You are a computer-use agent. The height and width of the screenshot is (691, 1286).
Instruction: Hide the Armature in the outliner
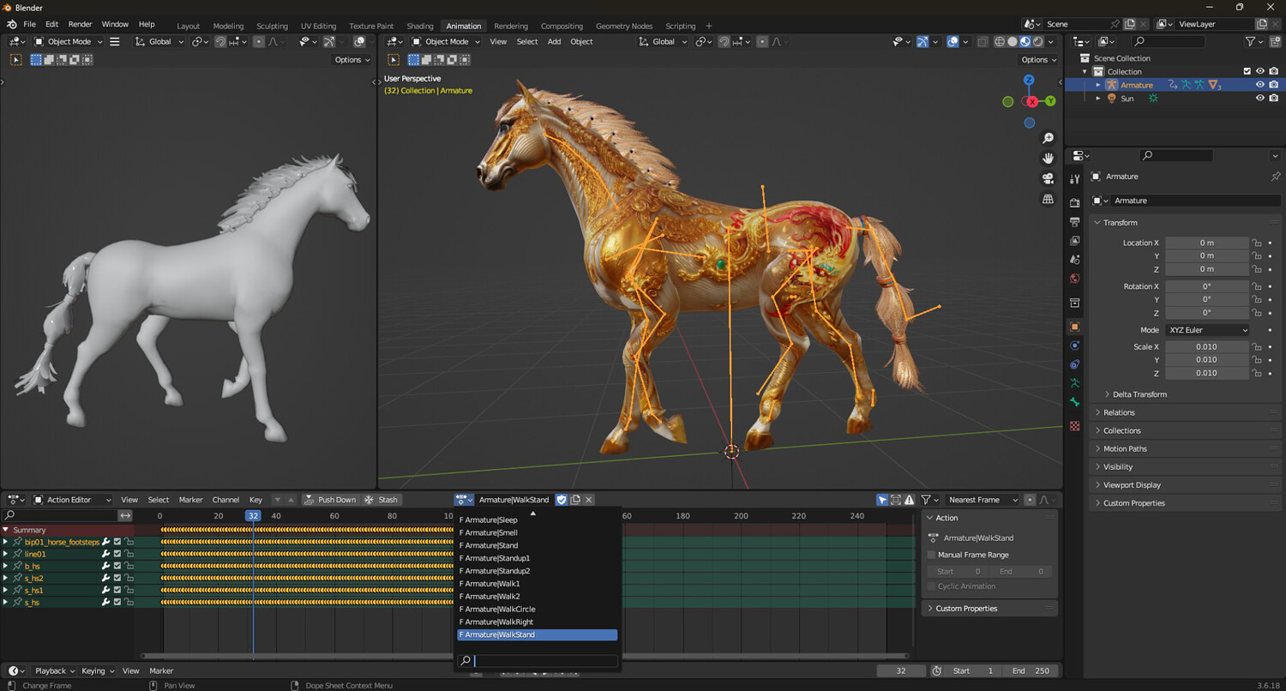(x=1260, y=85)
